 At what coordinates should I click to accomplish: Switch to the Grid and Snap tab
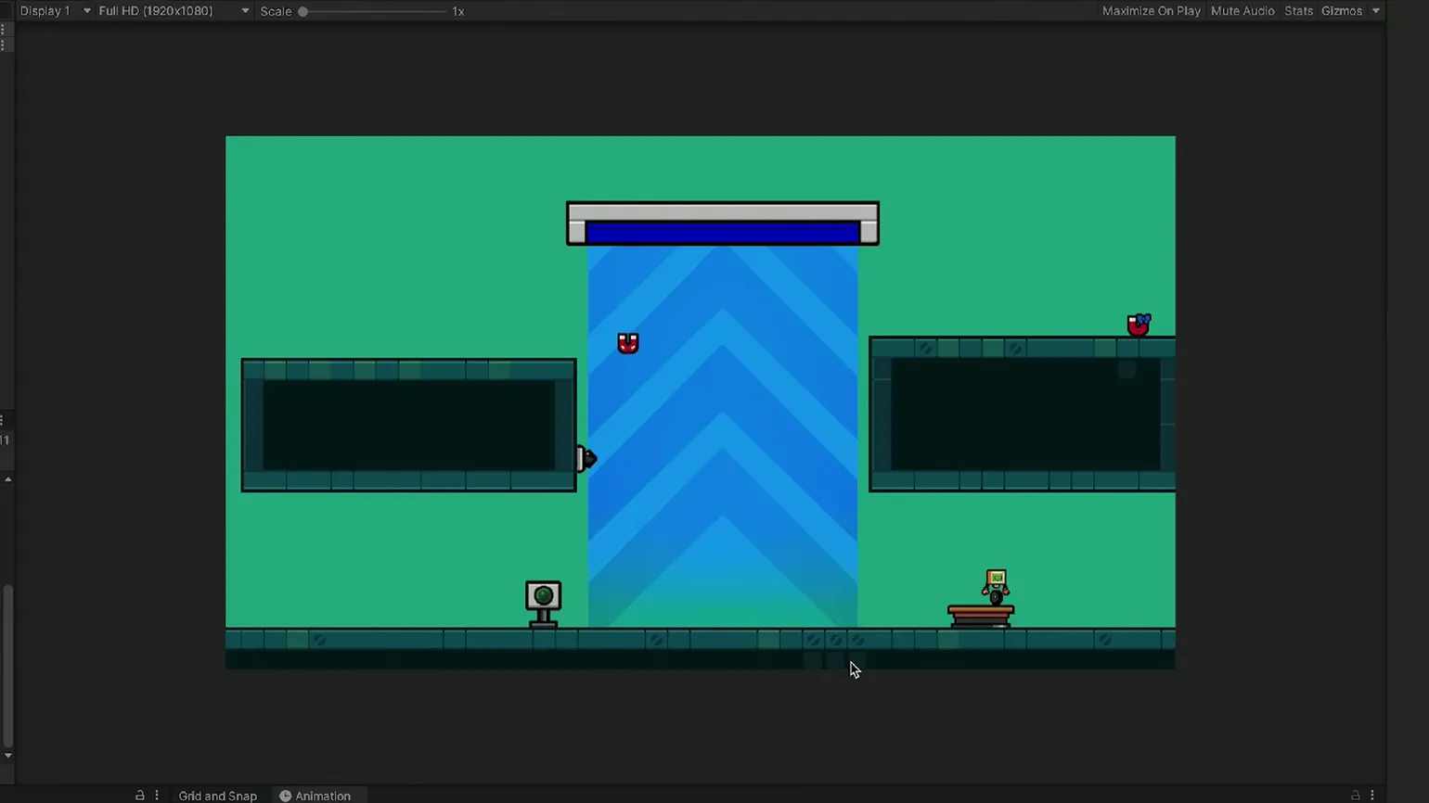(217, 796)
